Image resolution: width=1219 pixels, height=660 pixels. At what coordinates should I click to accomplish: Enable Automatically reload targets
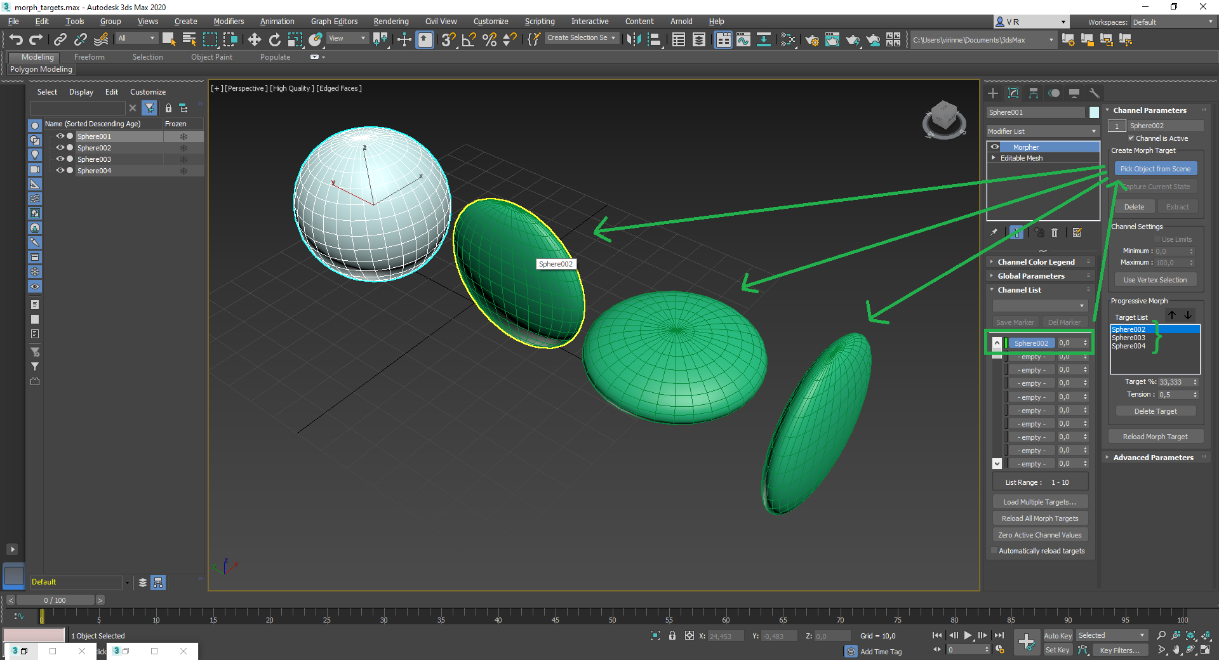994,551
